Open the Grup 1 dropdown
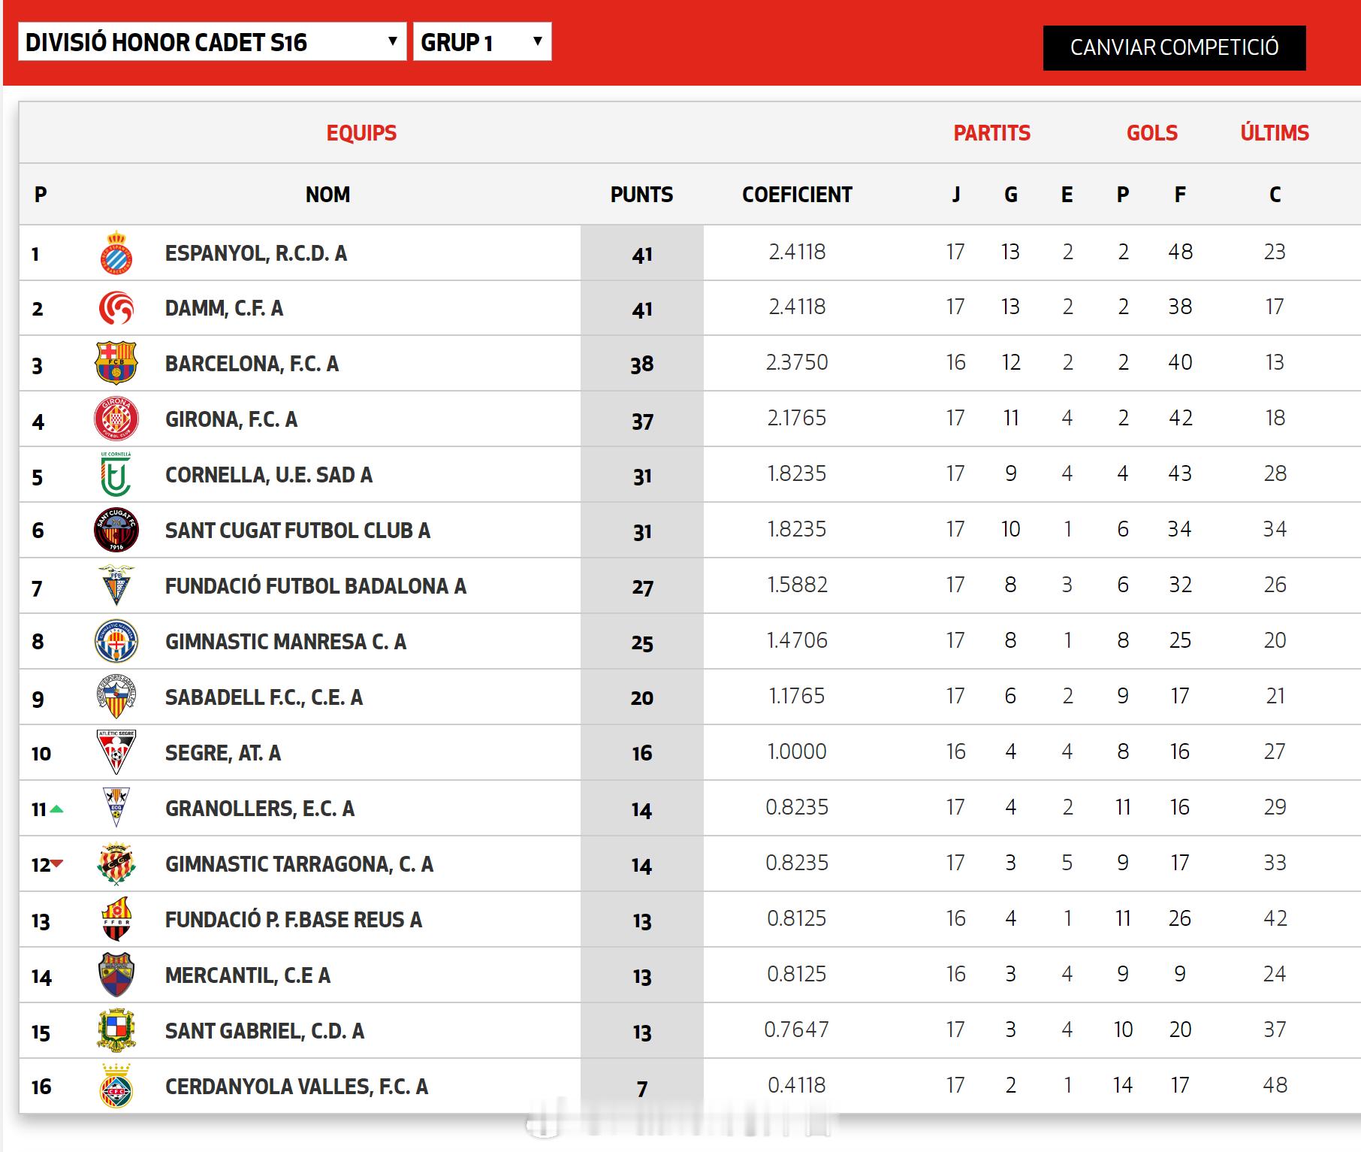This screenshot has height=1152, width=1361. tap(482, 41)
